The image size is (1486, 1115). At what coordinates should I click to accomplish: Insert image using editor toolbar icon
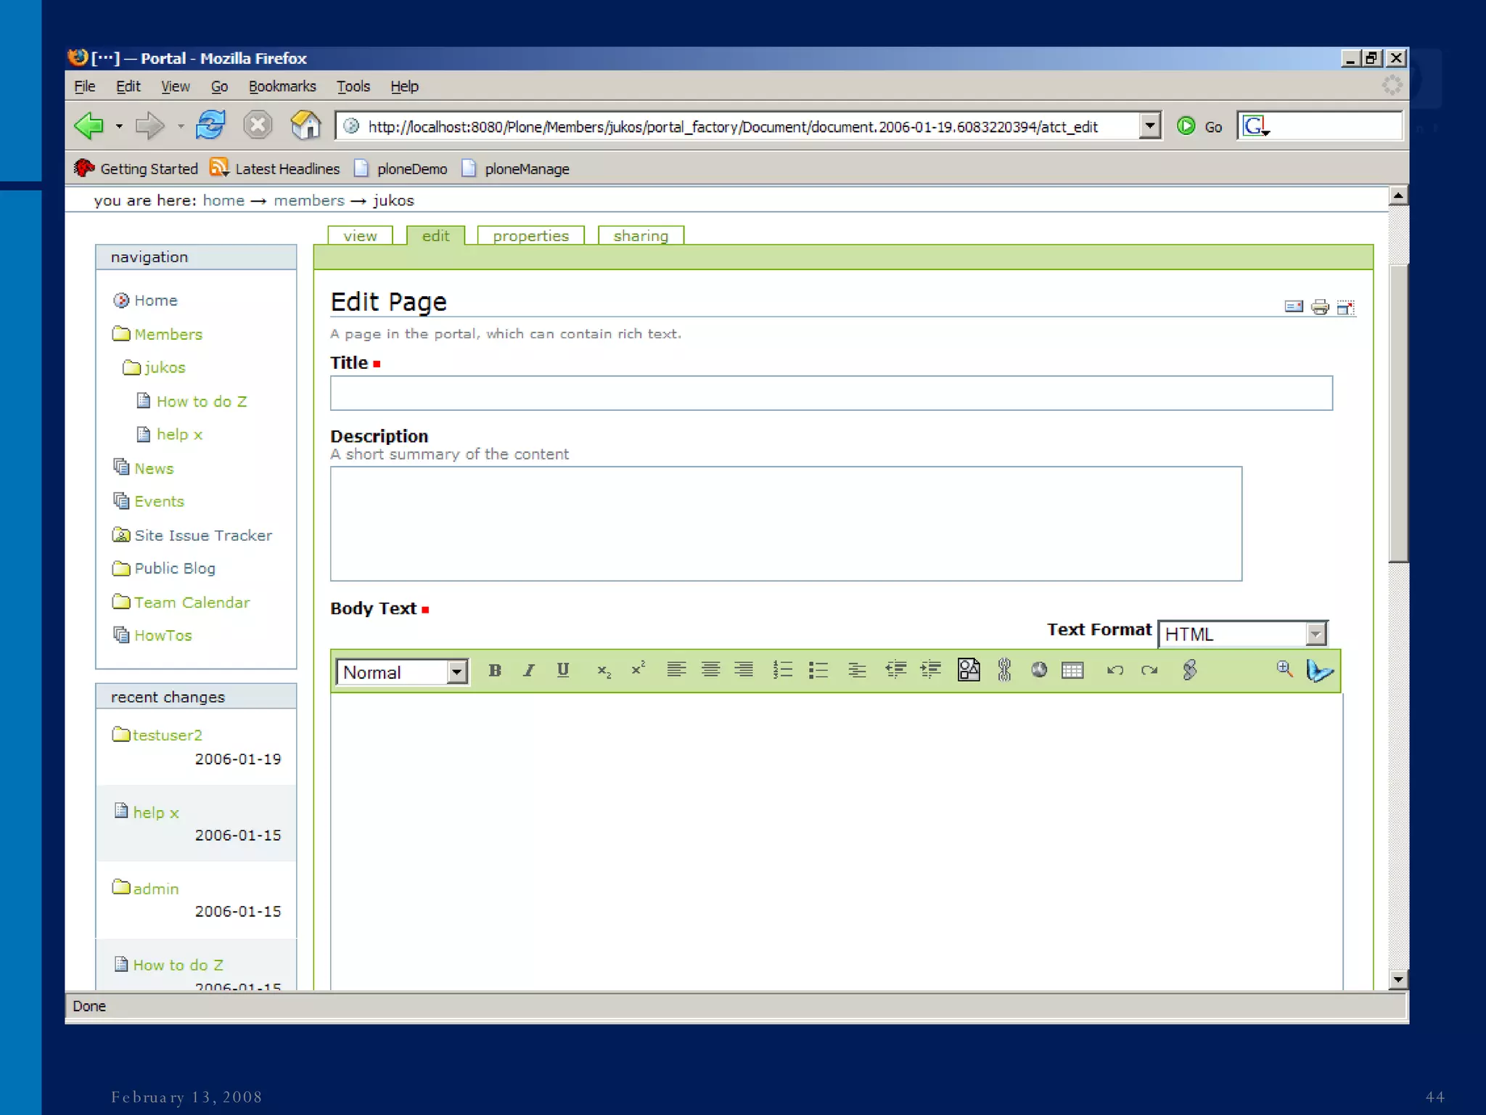[x=969, y=669]
